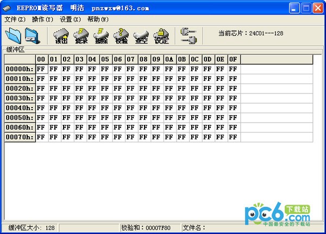The image size is (326, 234).
Task: Click the 00000h: row header
Action: [20, 69]
